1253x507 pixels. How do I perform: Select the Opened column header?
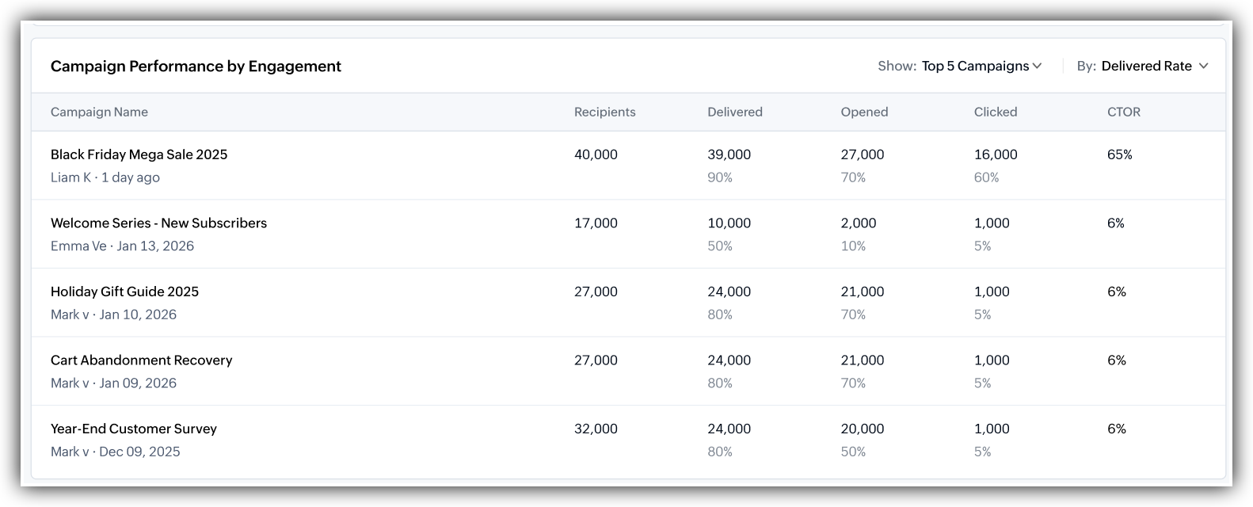(x=864, y=112)
